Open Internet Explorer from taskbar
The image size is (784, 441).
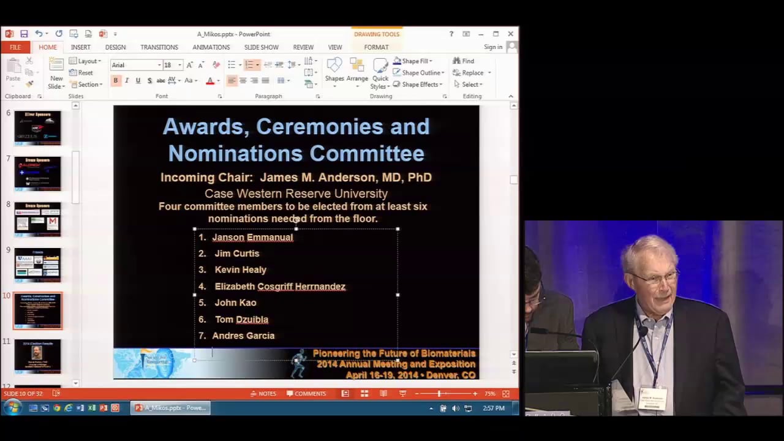coord(68,408)
